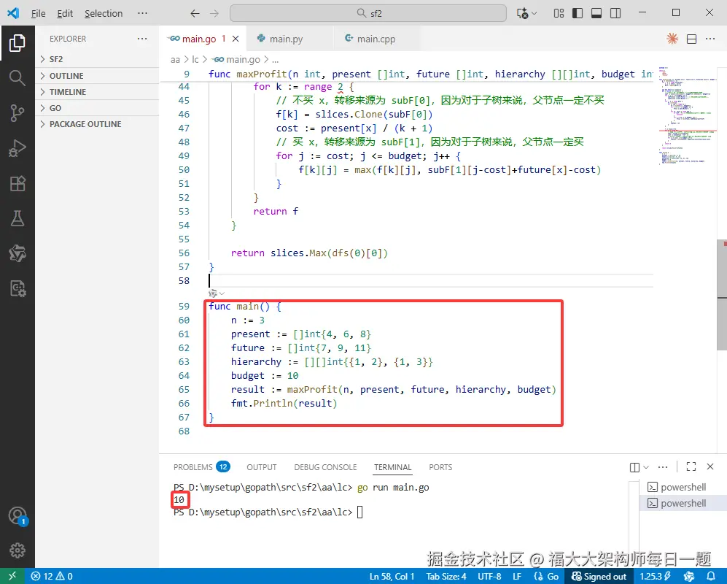Split the terminal
Viewport: 727px width, 584px height.
coord(634,467)
